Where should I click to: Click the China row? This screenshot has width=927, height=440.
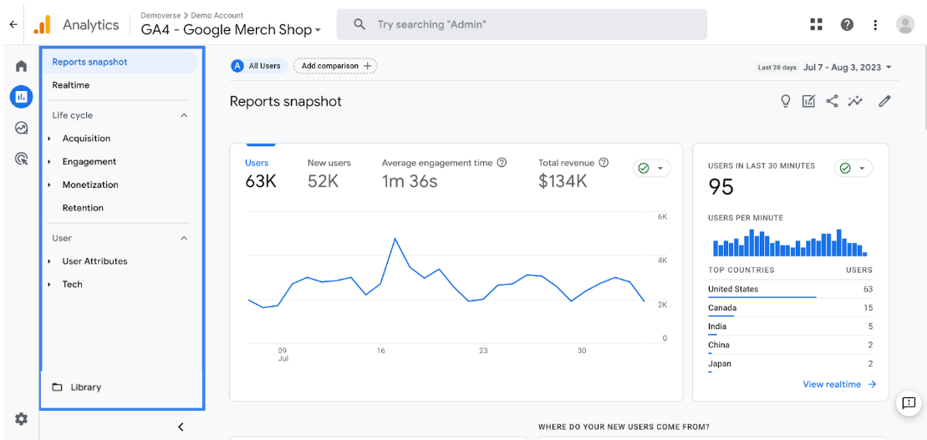790,345
